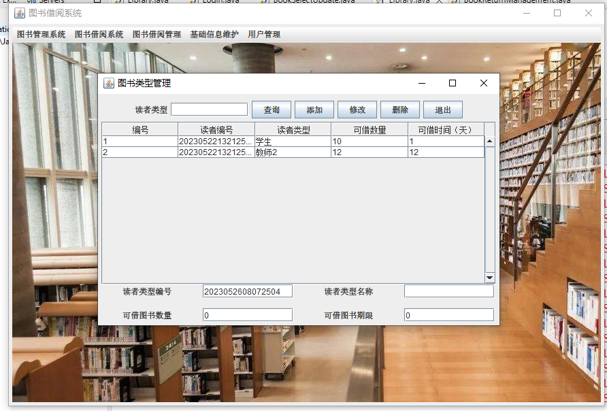
Task: Click the table scrollbar down arrow
Action: point(490,278)
